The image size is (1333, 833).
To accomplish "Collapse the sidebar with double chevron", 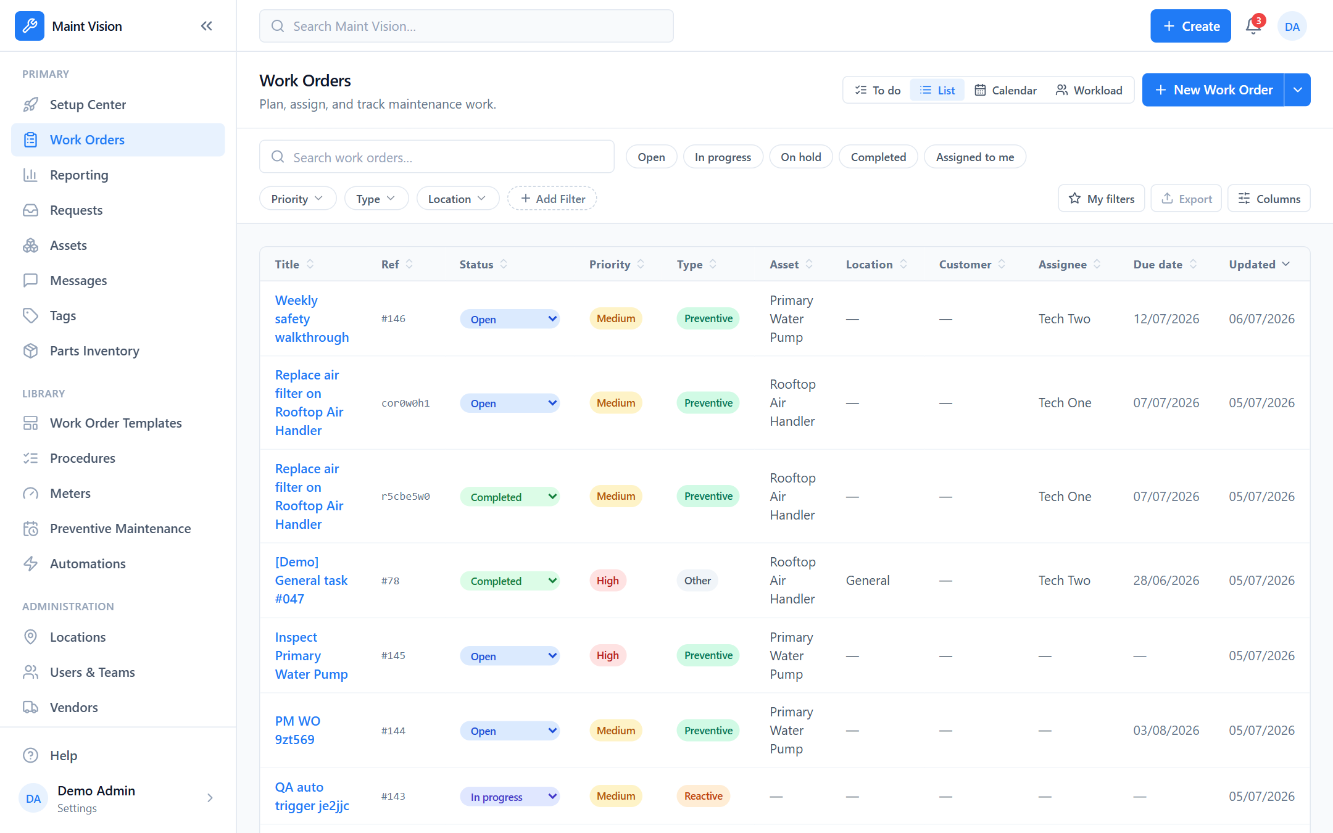I will (207, 26).
